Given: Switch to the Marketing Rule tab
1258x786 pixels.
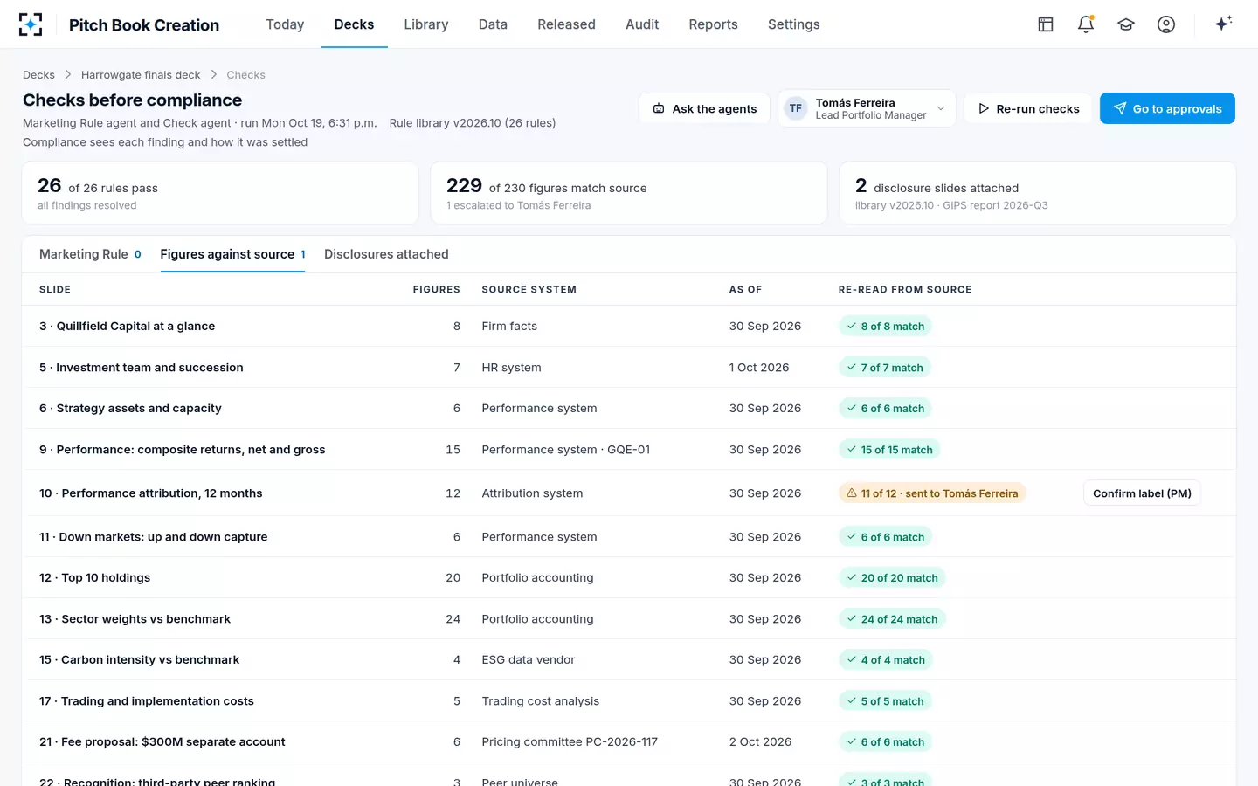Looking at the screenshot, I should tap(90, 254).
